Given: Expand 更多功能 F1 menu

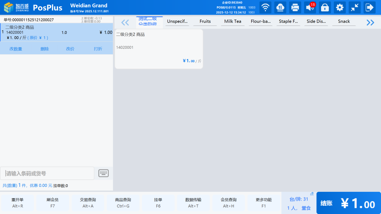Looking at the screenshot, I should pos(264,203).
